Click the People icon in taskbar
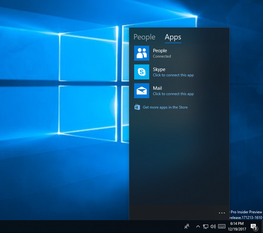Image resolution: width=263 pixels, height=233 pixels. pos(187,226)
